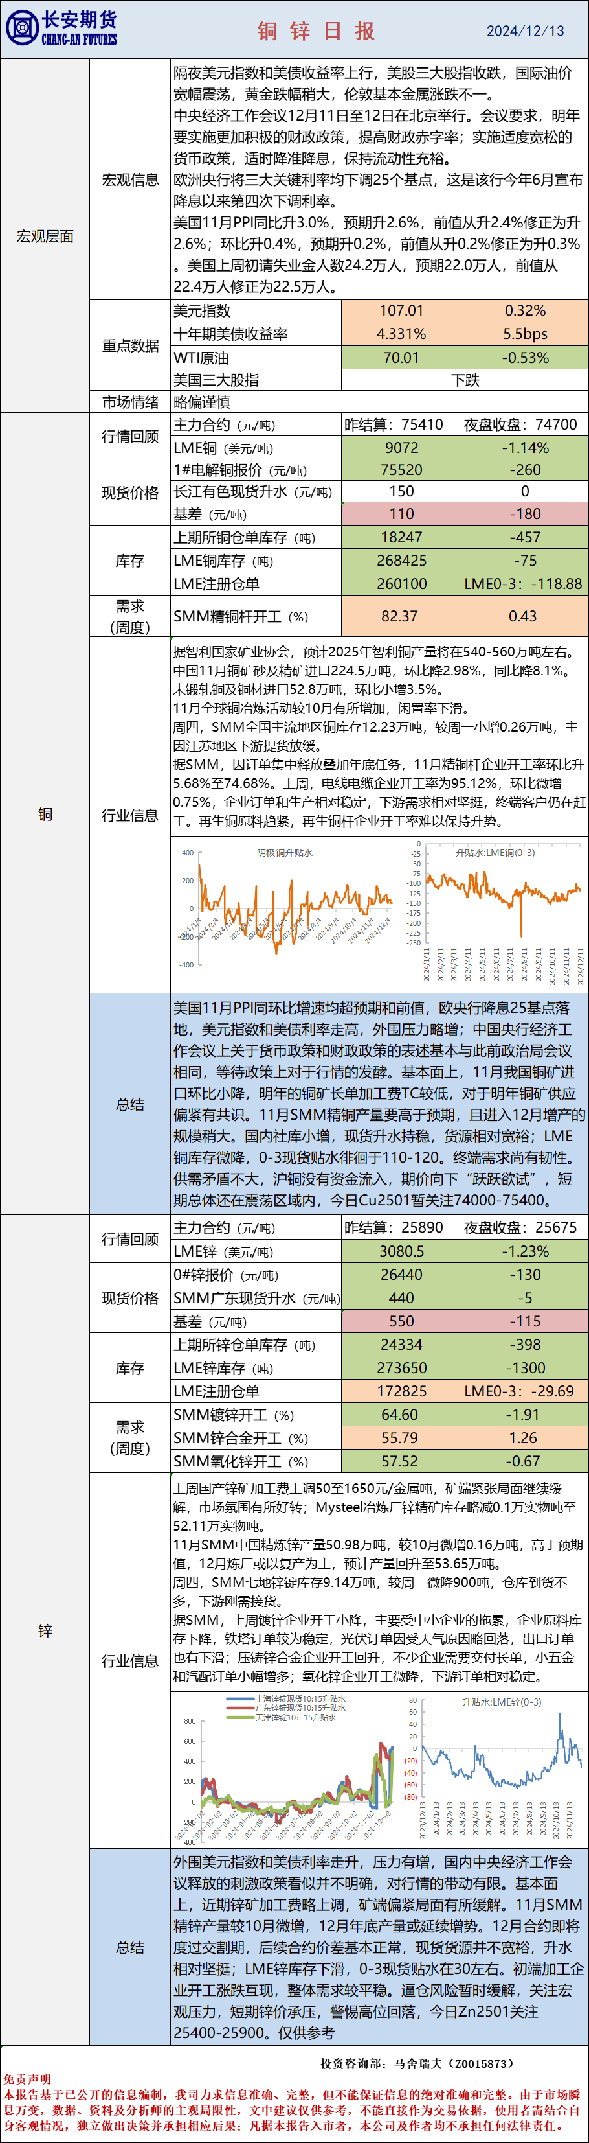This screenshot has height=2143, width=589.
Task: Click the copper 基差 change -180
Action: 525,514
